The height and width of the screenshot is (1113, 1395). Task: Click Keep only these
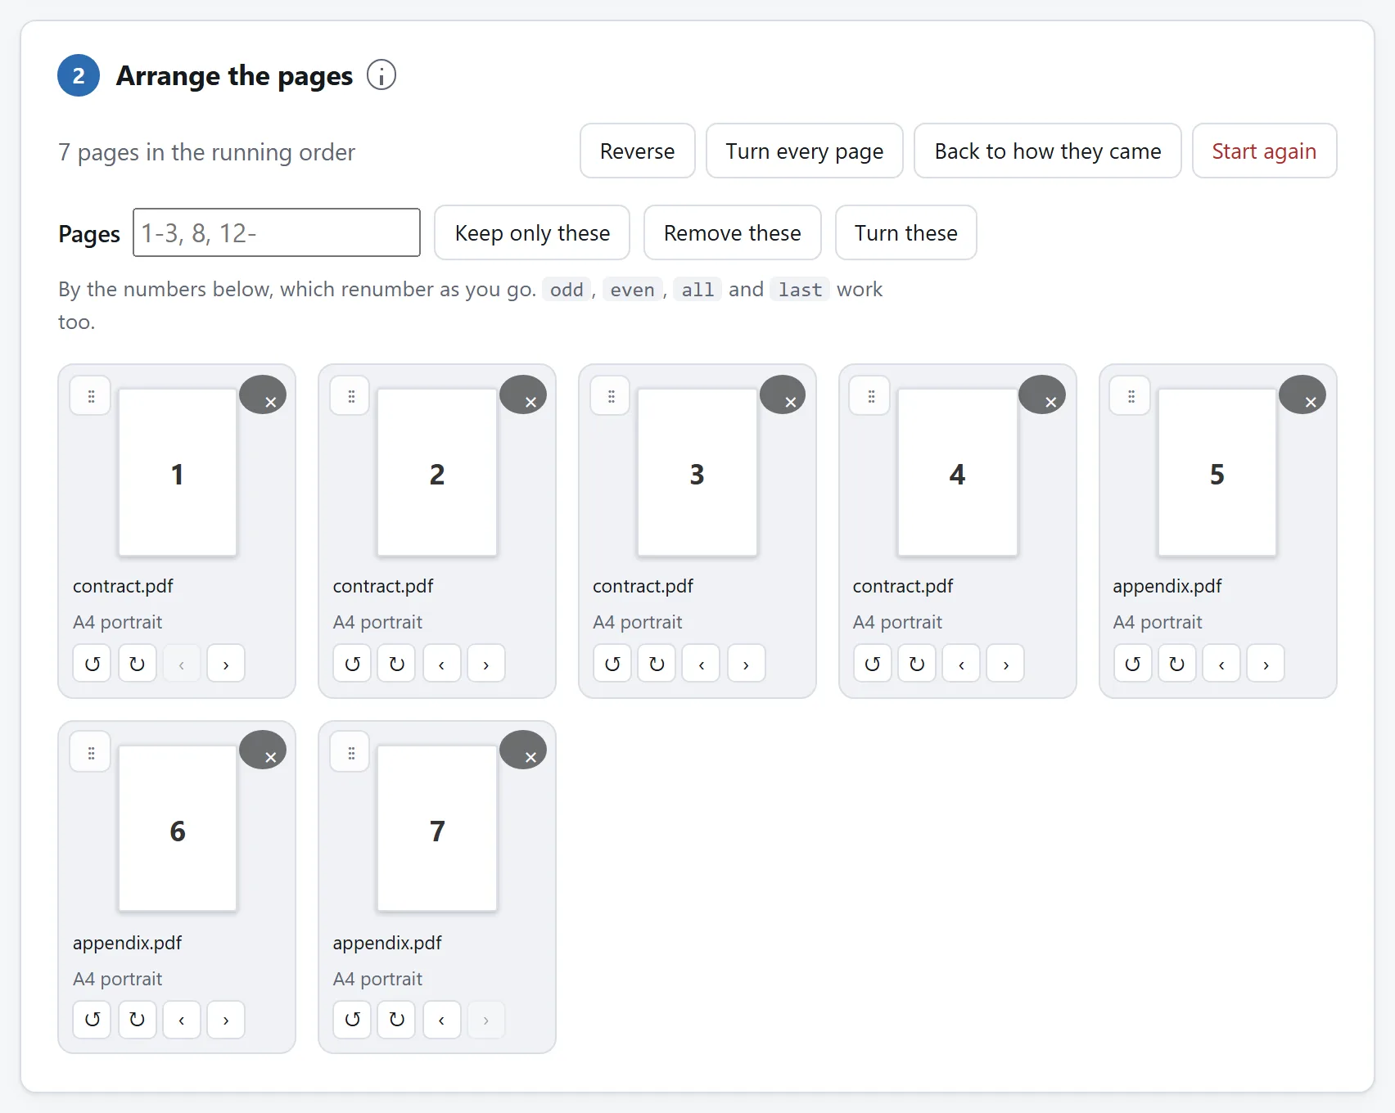tap(532, 232)
